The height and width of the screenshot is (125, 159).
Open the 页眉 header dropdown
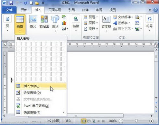click(x=91, y=17)
